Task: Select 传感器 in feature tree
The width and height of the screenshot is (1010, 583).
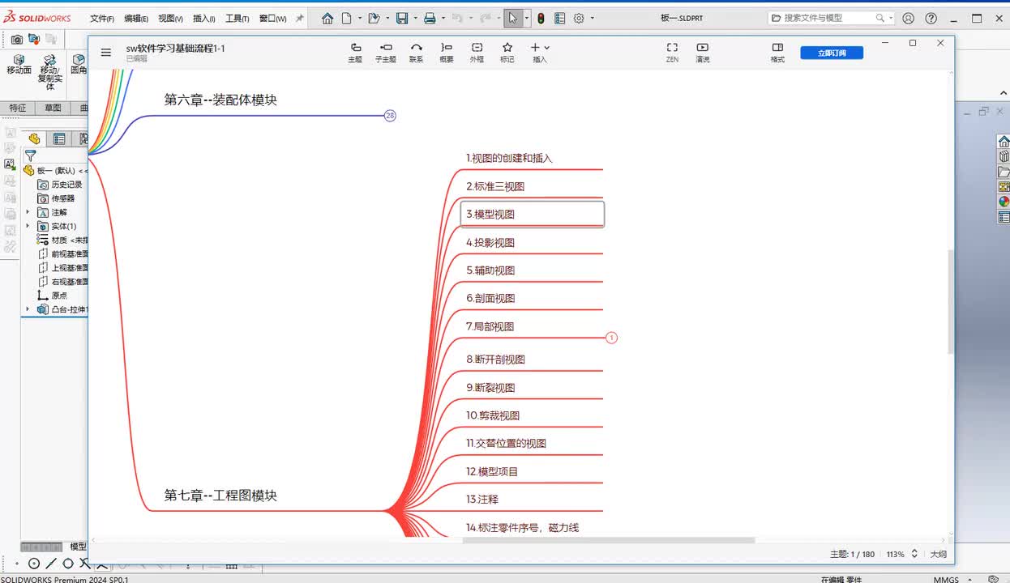Action: (x=57, y=198)
